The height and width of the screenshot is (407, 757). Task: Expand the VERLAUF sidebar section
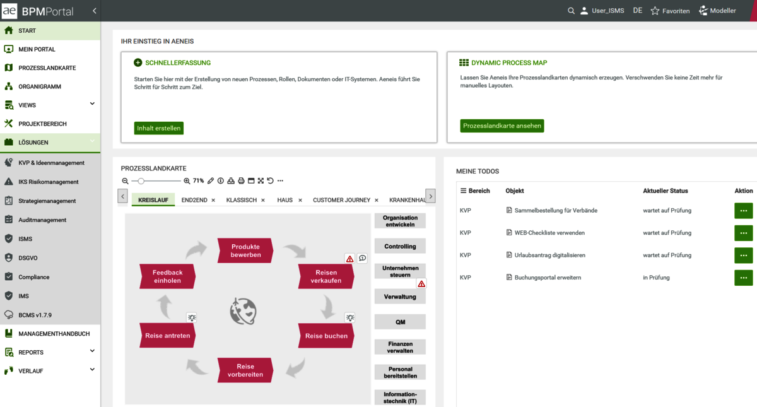click(92, 370)
